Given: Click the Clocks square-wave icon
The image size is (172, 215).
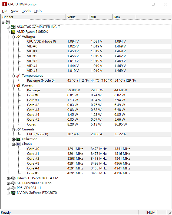Looking at the screenshot, I should 18,144.
